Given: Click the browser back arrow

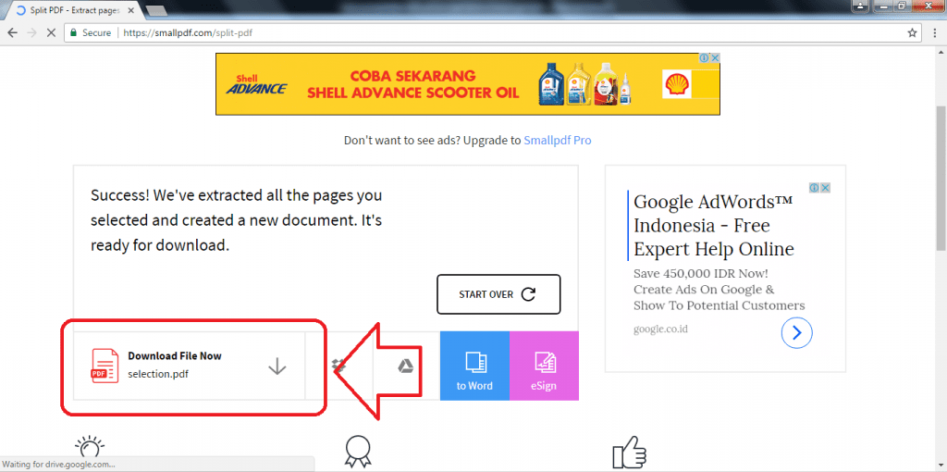Looking at the screenshot, I should pyautogui.click(x=12, y=32).
